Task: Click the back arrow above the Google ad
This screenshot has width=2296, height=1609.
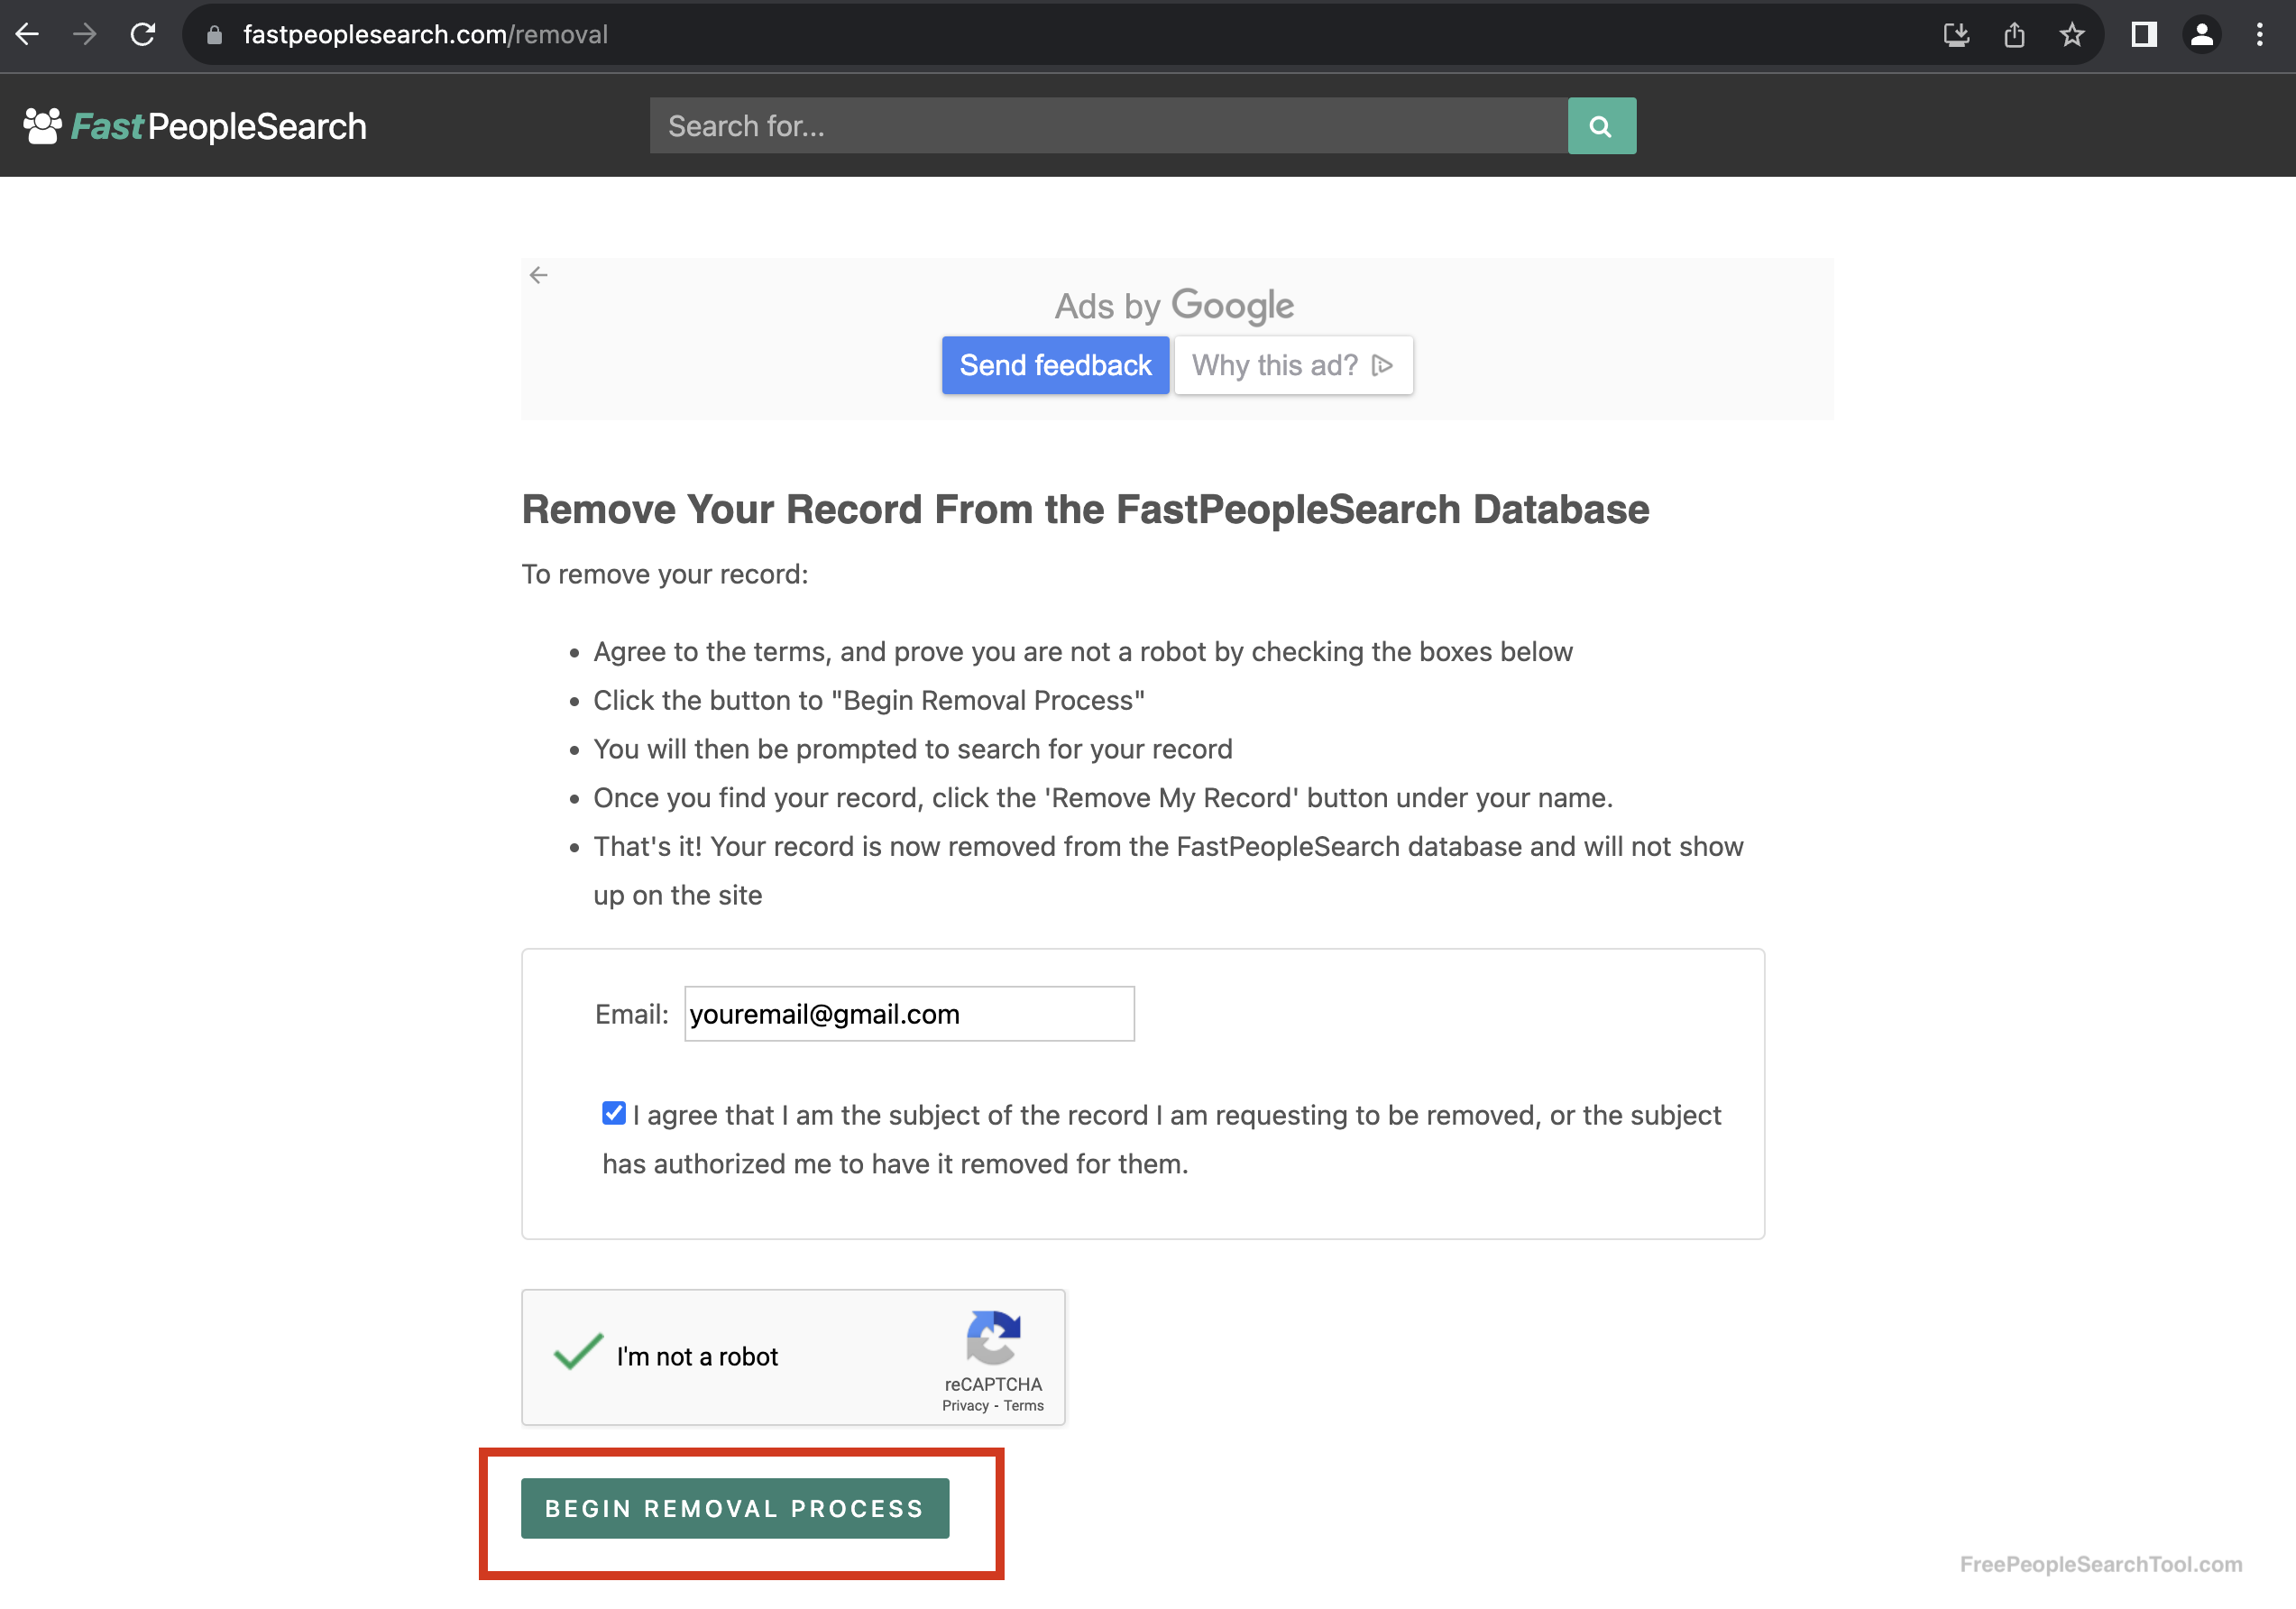Action: click(539, 274)
